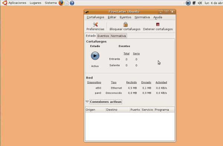The width and height of the screenshot is (223, 146).
Task: Click the blue Activo play status icon
Action: click(x=95, y=56)
